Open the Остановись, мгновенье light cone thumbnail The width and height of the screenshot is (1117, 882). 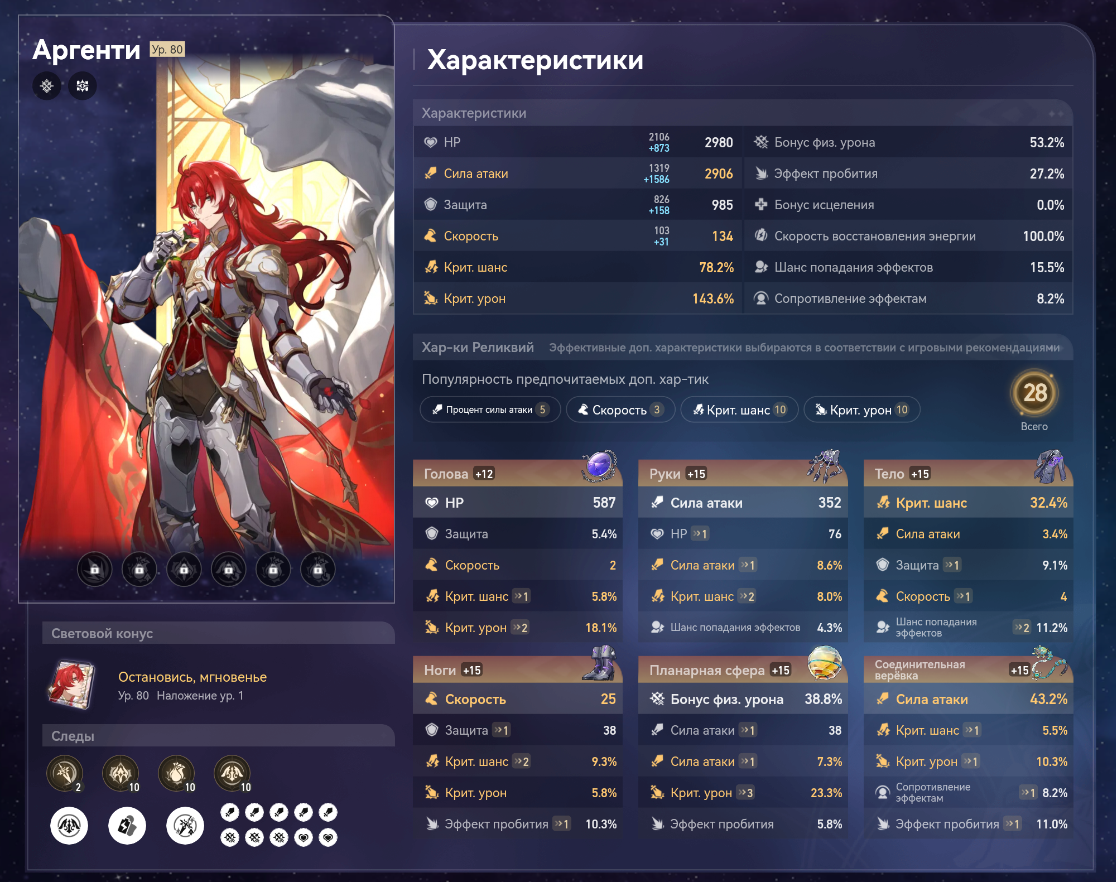coord(71,685)
